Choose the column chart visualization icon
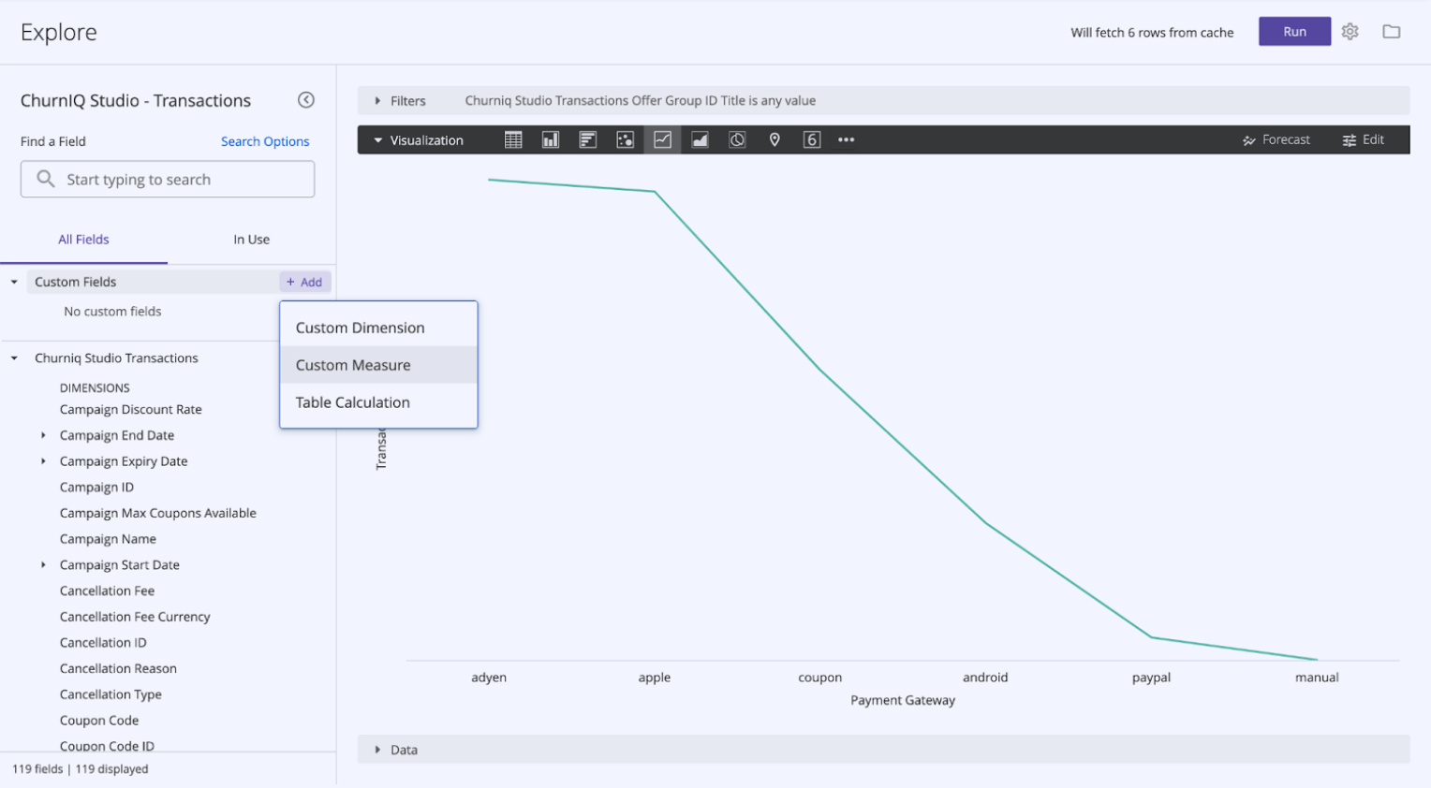Screen dimensions: 1431x788 (x=551, y=139)
